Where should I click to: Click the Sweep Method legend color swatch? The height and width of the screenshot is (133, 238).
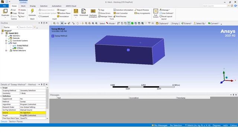(x=53, y=36)
